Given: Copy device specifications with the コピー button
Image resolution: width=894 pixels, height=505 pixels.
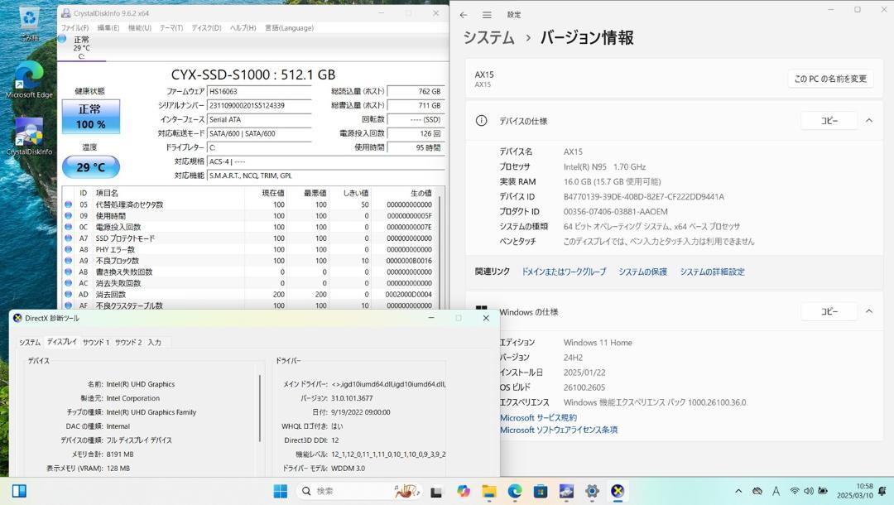Looking at the screenshot, I should click(829, 120).
